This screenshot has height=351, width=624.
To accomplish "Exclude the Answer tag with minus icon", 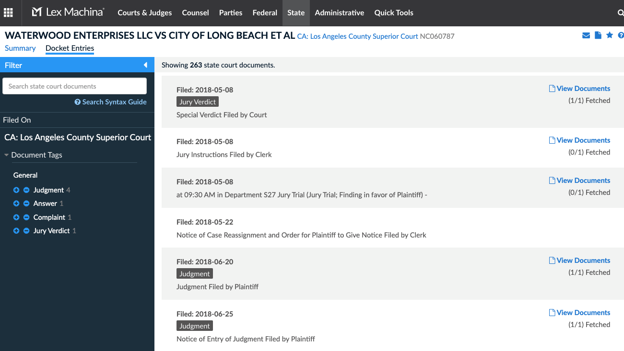I will pyautogui.click(x=26, y=204).
